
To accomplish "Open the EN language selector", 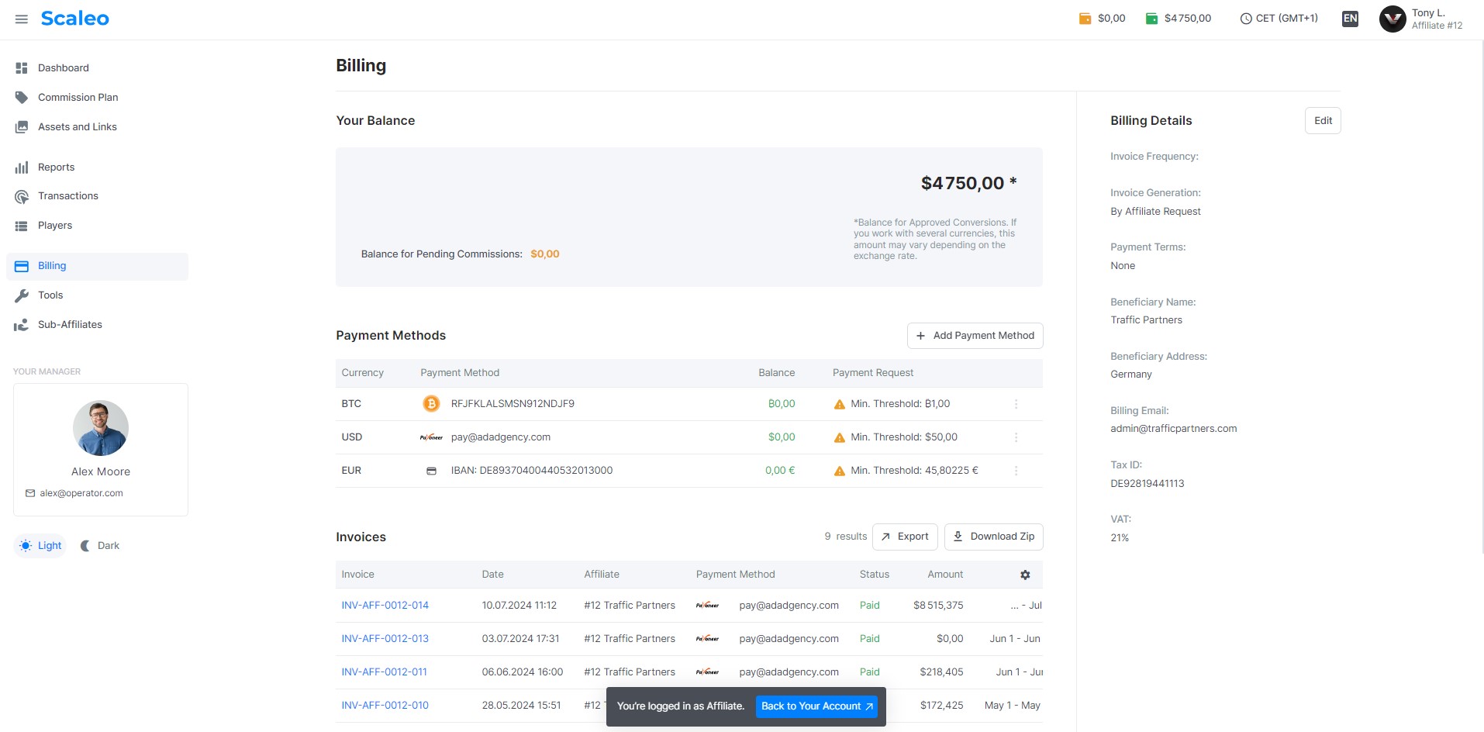I will [1349, 18].
